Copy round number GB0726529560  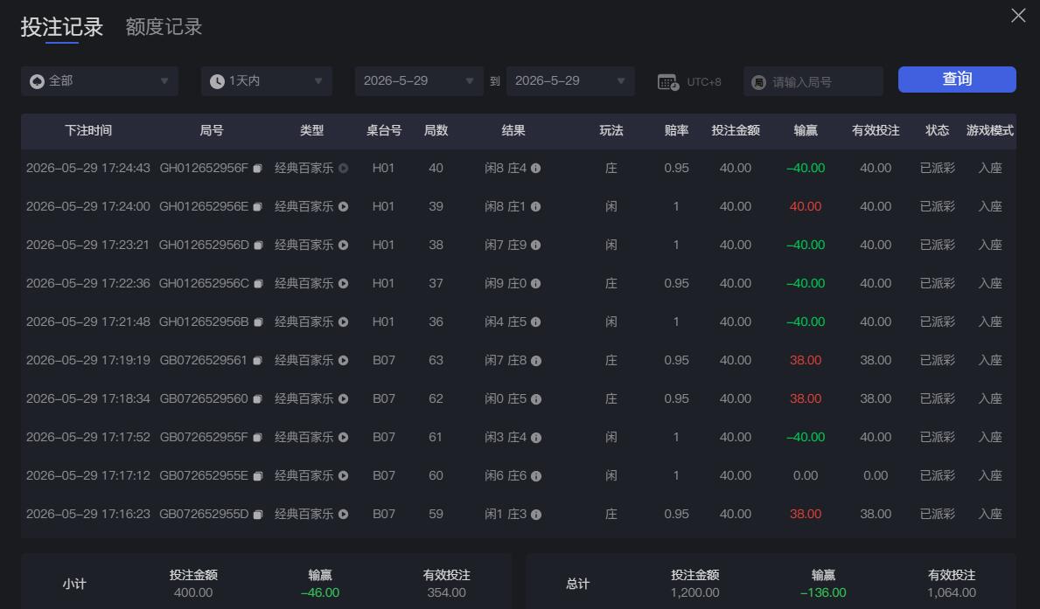(x=258, y=399)
